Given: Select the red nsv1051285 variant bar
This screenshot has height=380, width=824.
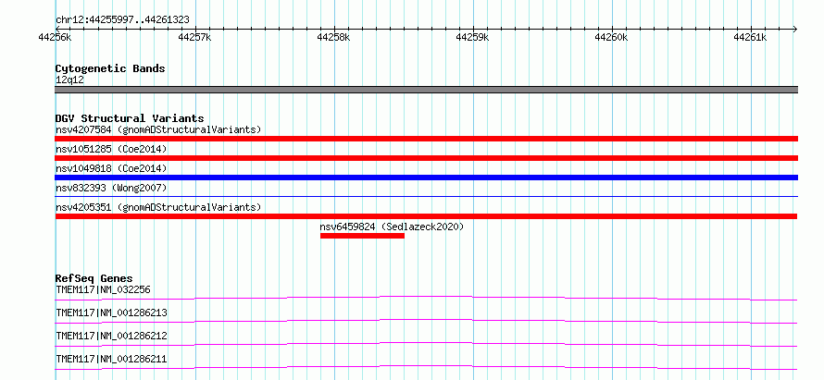Looking at the screenshot, I should pos(426,158).
